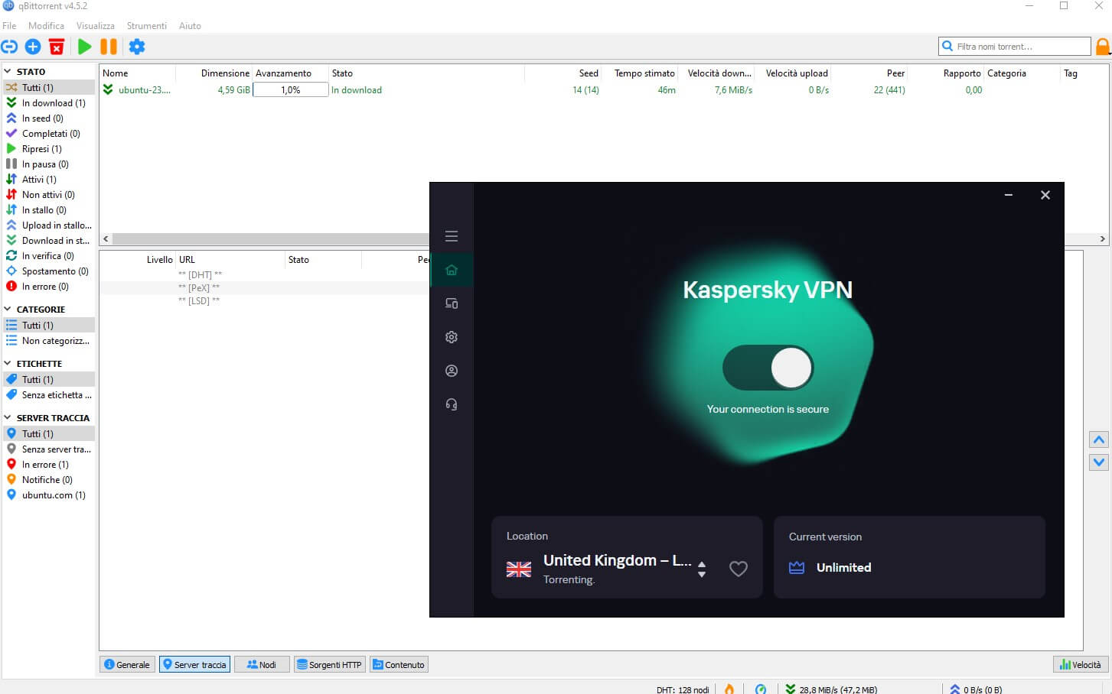Move tracker up with blue up arrow
This screenshot has height=694, width=1112.
pos(1099,439)
